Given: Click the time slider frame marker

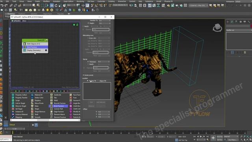Looking at the screenshot, I should click(13, 133).
